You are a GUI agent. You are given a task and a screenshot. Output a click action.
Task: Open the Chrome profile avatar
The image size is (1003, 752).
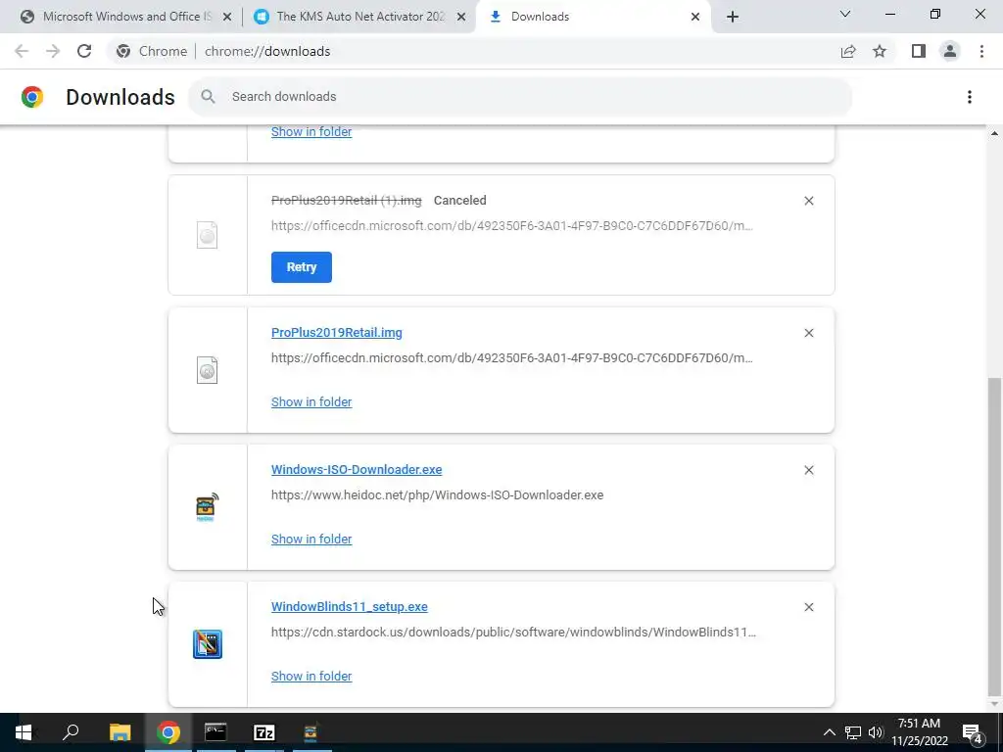[950, 51]
